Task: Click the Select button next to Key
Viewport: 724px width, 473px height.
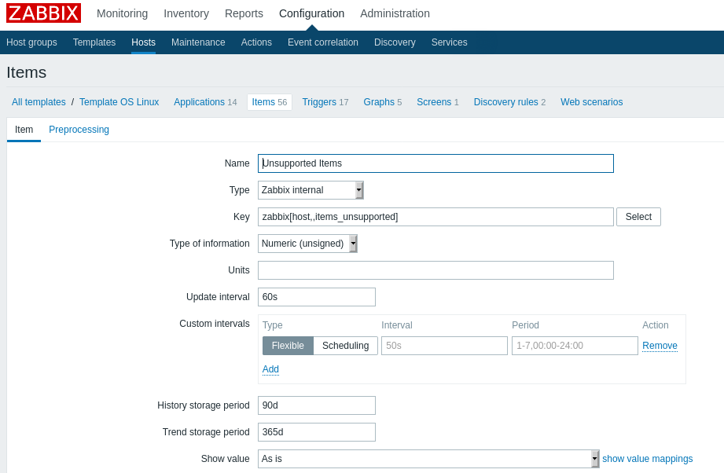Action: (638, 217)
